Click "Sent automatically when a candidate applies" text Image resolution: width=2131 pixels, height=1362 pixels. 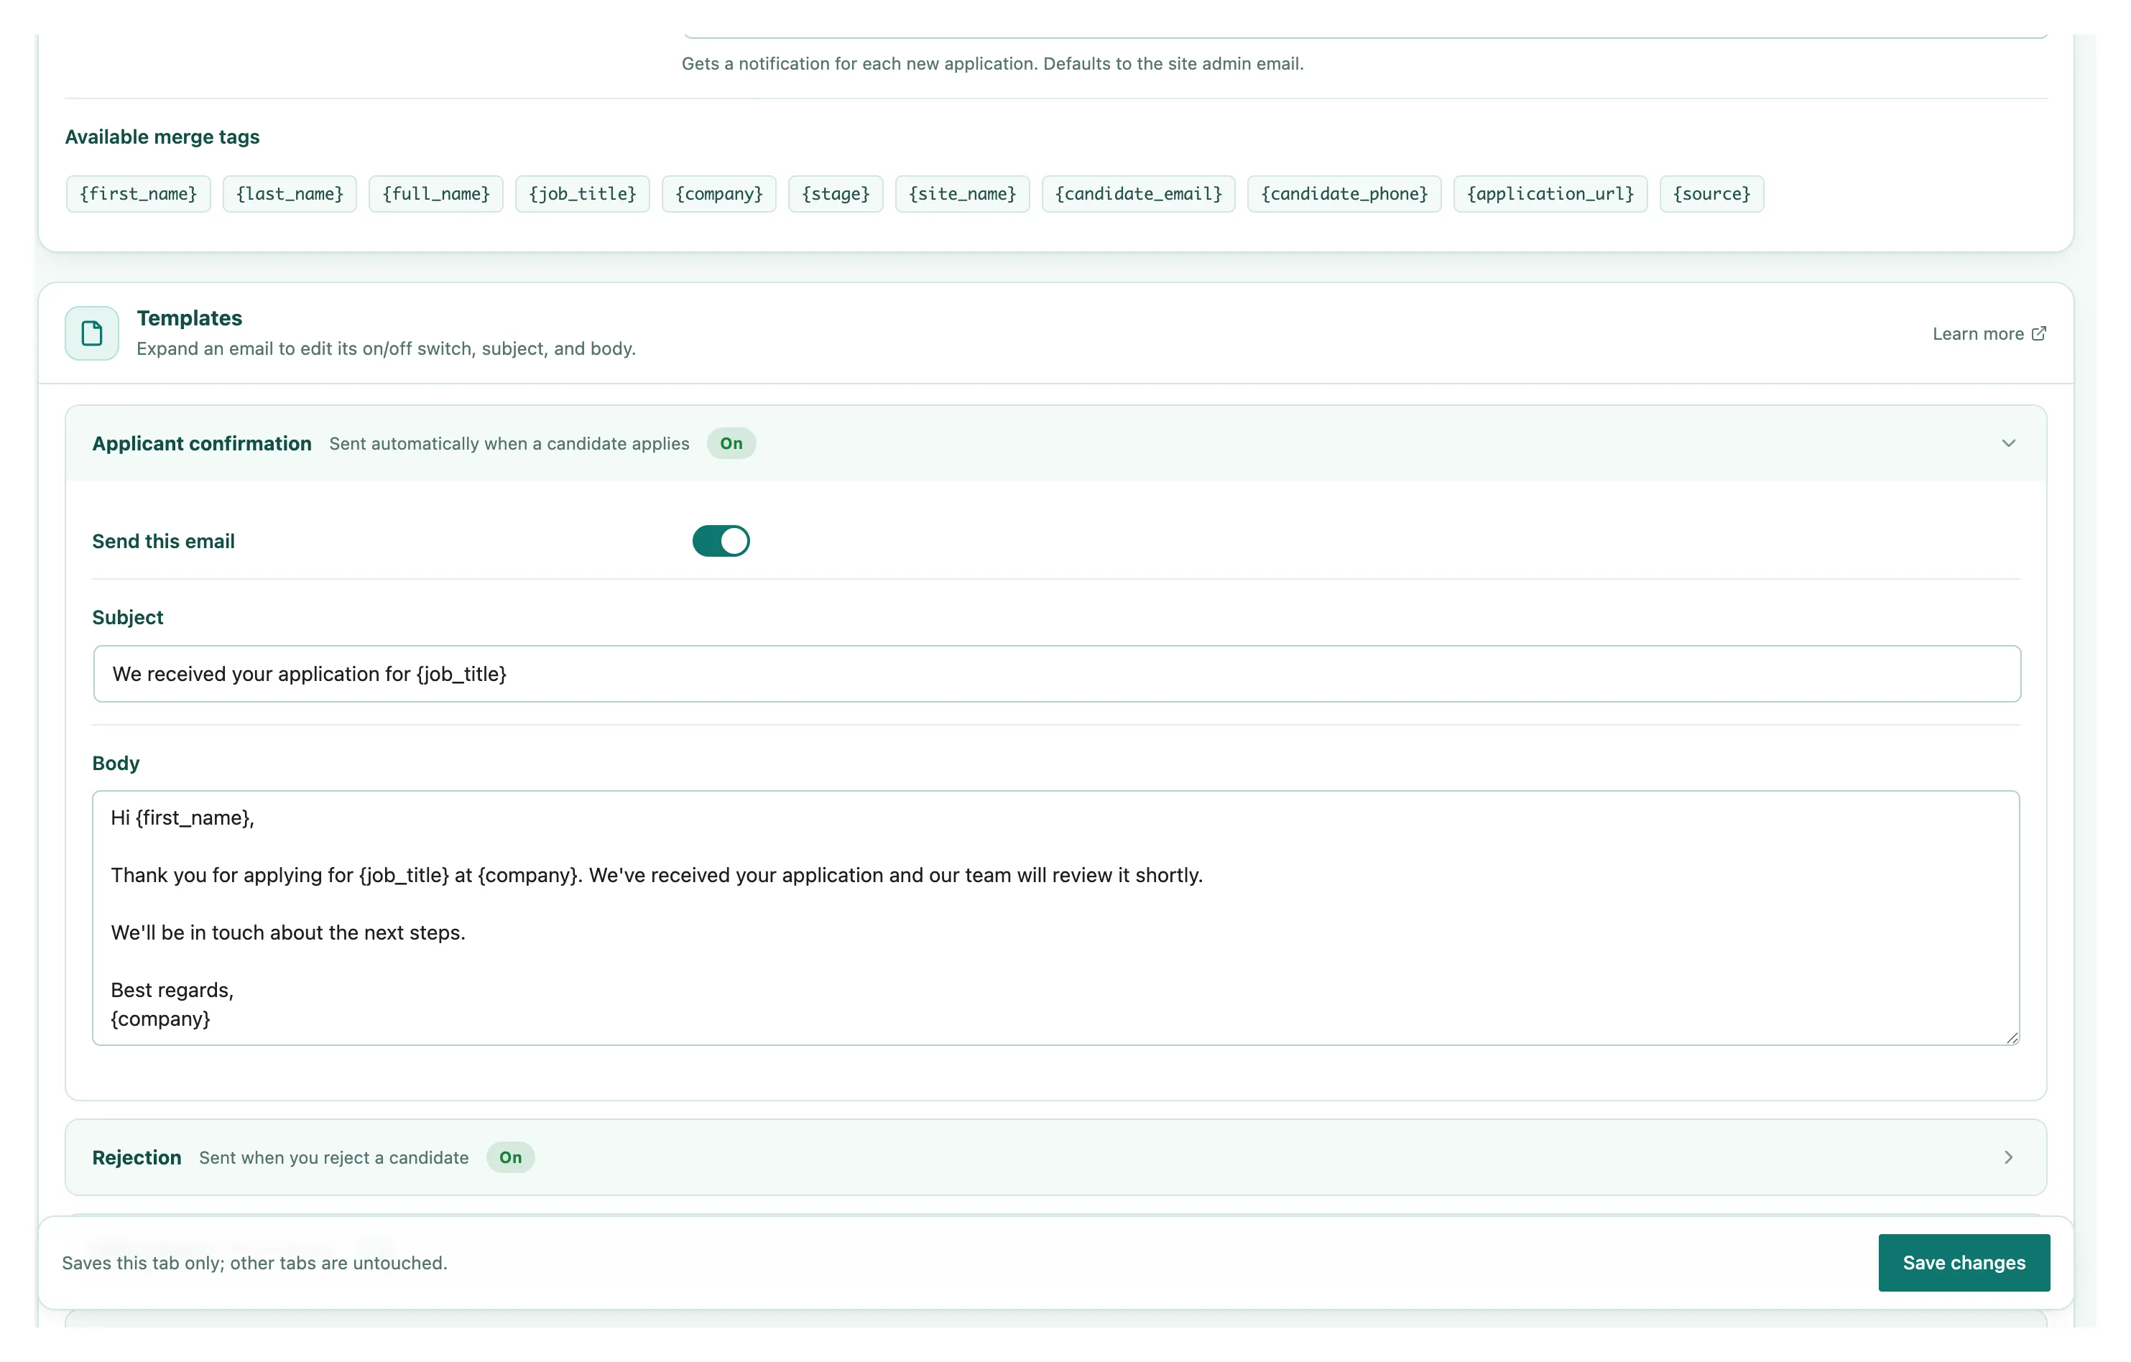point(509,443)
